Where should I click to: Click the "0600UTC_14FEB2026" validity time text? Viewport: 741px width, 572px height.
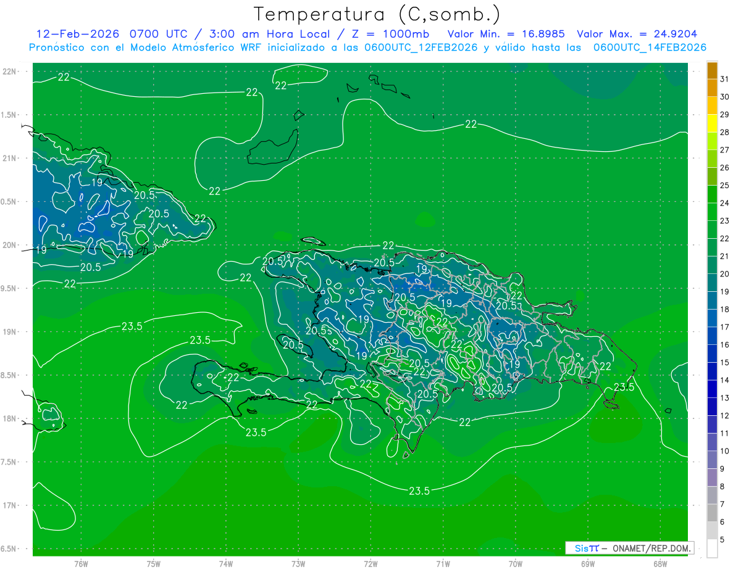point(649,48)
